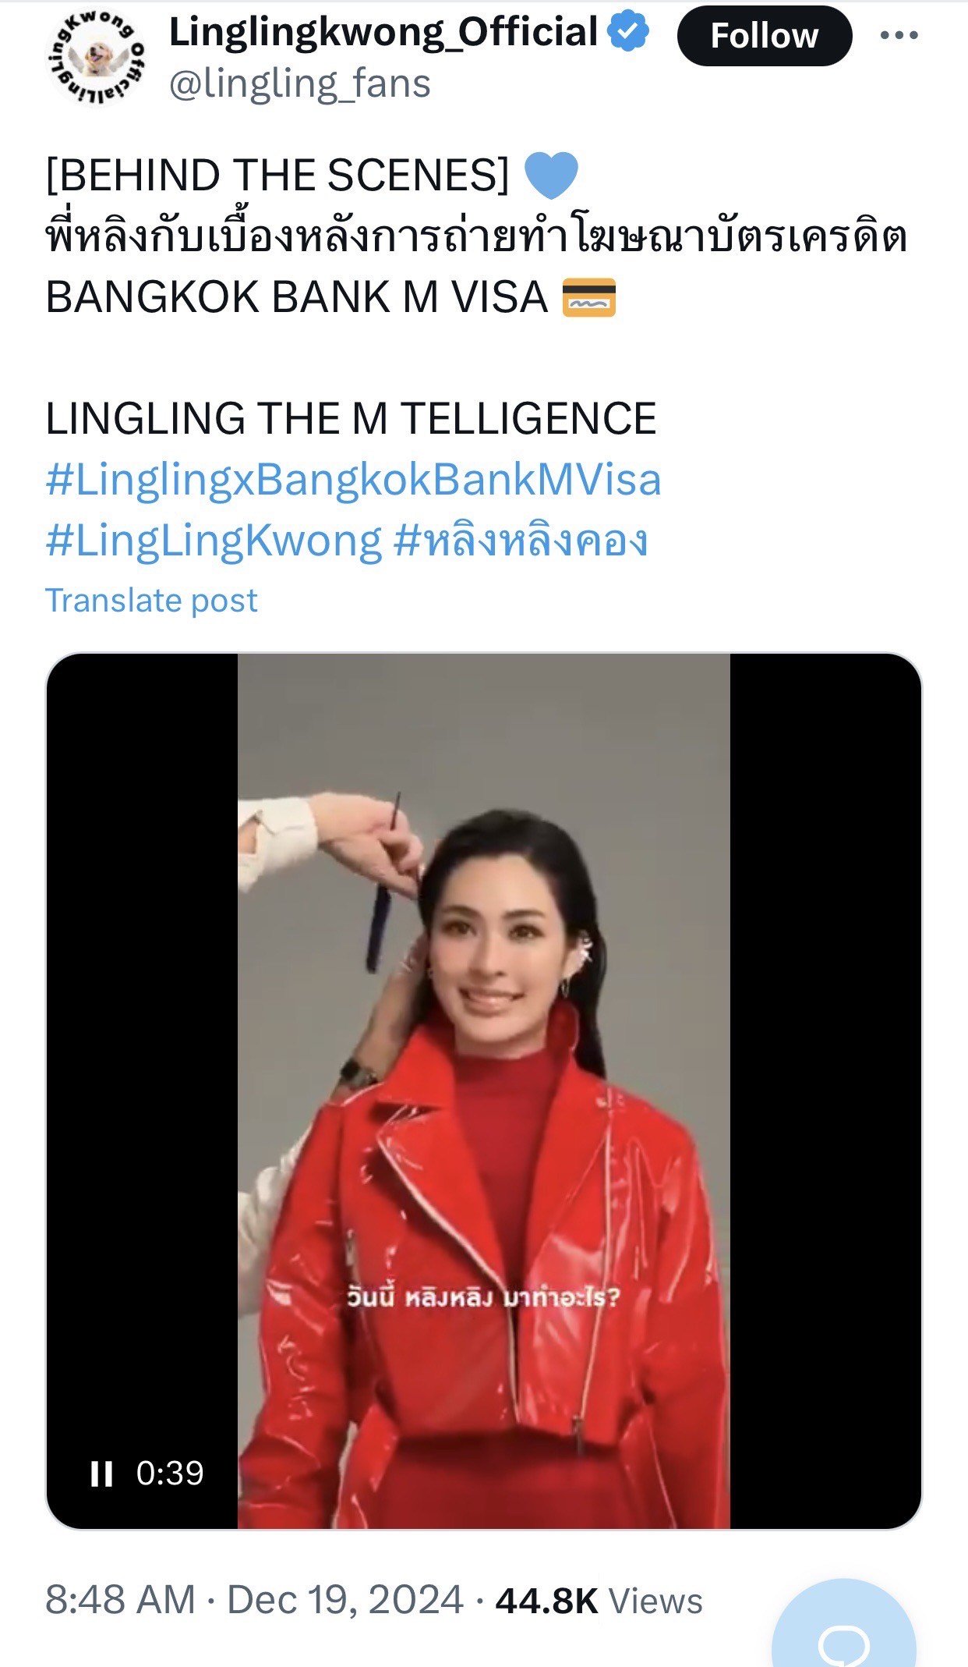The height and width of the screenshot is (1667, 968).
Task: Pause the video with the pause icon
Action: [x=101, y=1474]
